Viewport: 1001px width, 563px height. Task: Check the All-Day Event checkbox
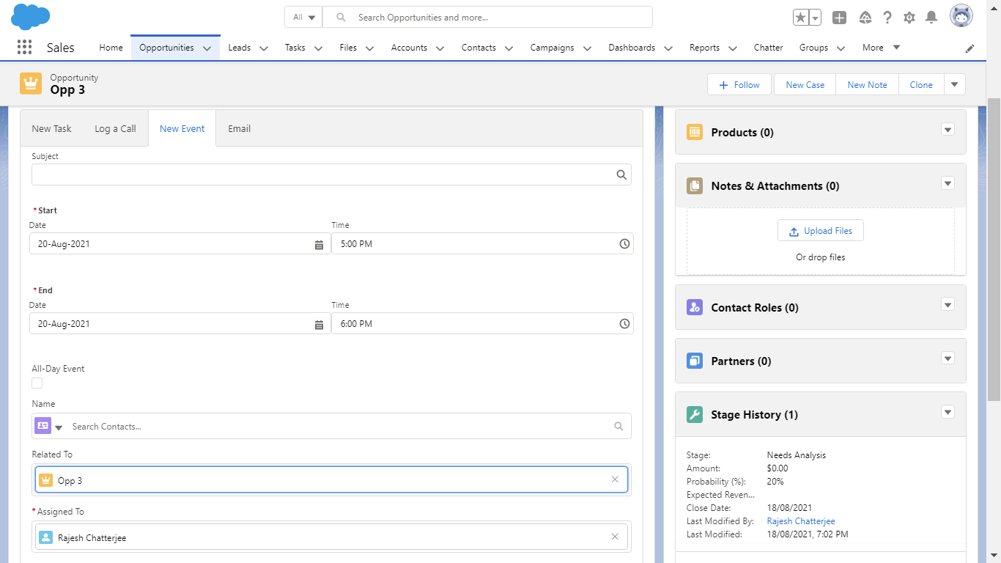pyautogui.click(x=37, y=383)
